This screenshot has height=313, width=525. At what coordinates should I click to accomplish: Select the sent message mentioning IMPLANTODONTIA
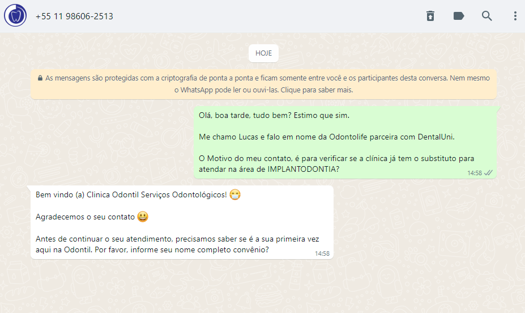345,142
